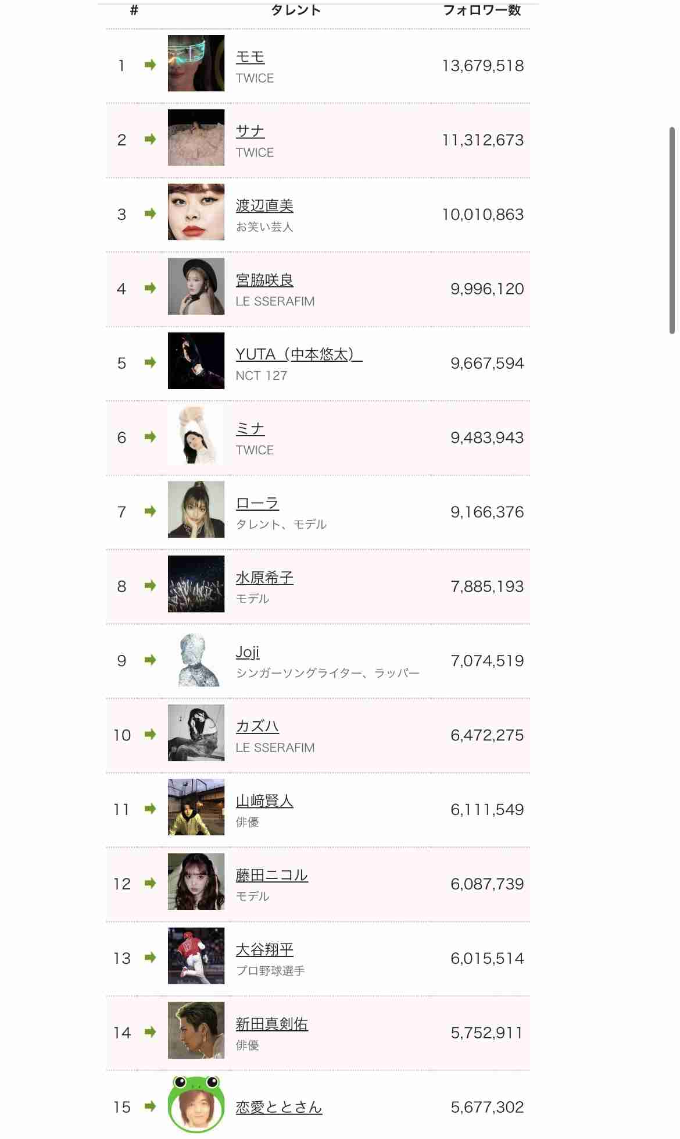680x1139 pixels.
Task: Click the page scrollbar thumb on the right
Action: coord(672,230)
